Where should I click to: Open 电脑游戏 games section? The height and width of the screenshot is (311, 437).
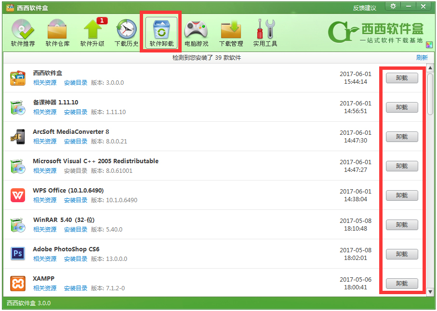click(x=196, y=31)
